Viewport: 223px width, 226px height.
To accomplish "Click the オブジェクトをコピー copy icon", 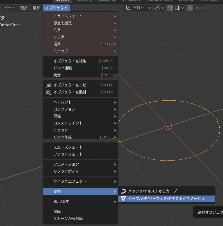I will coord(49,85).
